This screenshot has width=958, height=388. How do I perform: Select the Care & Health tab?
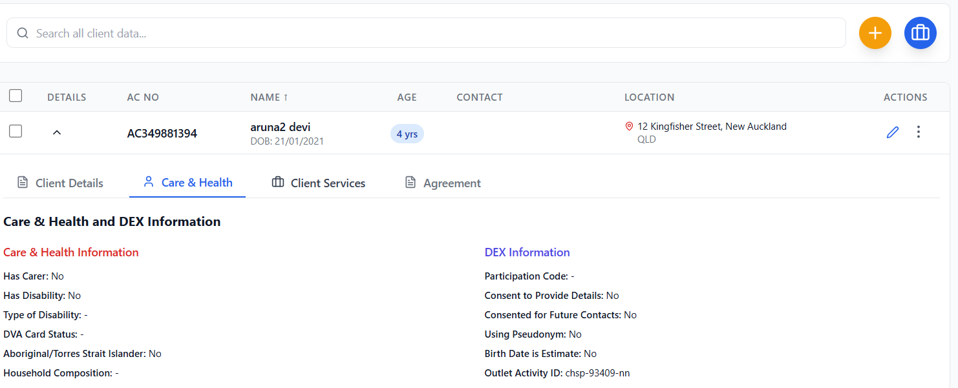tap(197, 183)
